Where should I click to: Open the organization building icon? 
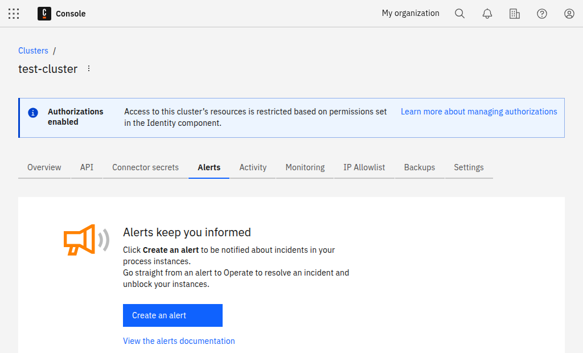coord(515,14)
